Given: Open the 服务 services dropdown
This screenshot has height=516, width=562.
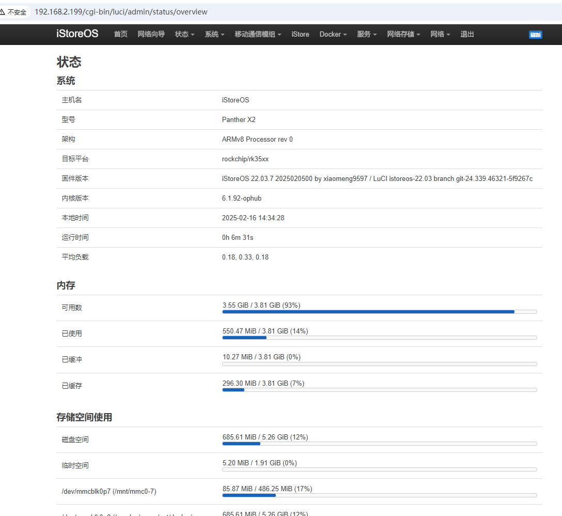Looking at the screenshot, I should [367, 34].
